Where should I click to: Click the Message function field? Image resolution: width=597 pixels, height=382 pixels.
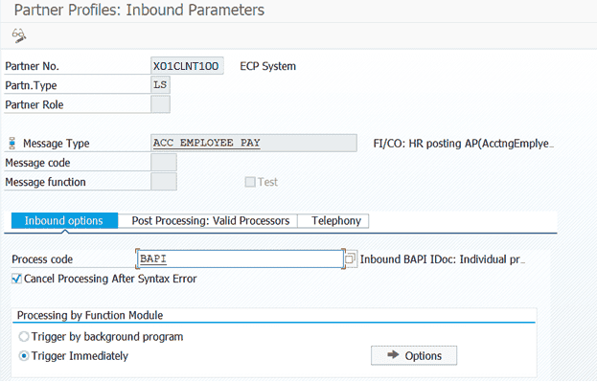(164, 182)
